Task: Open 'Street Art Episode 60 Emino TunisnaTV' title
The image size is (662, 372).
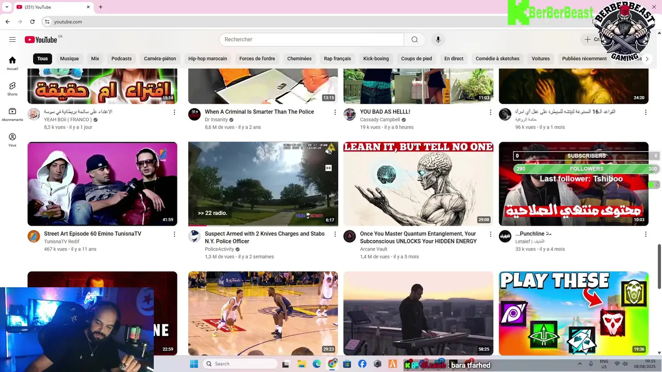Action: pos(93,234)
